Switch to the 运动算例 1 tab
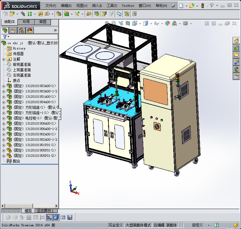241x229 pixels. coord(46,211)
